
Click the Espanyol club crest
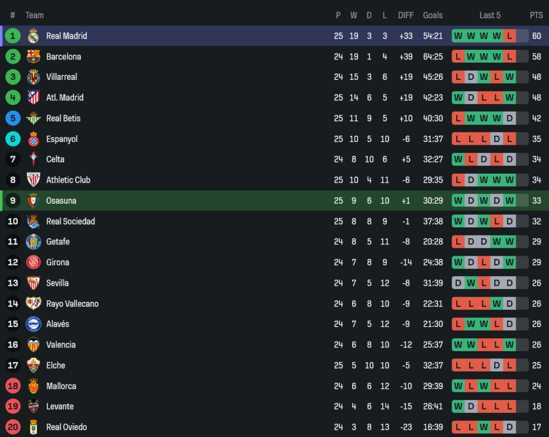(33, 139)
